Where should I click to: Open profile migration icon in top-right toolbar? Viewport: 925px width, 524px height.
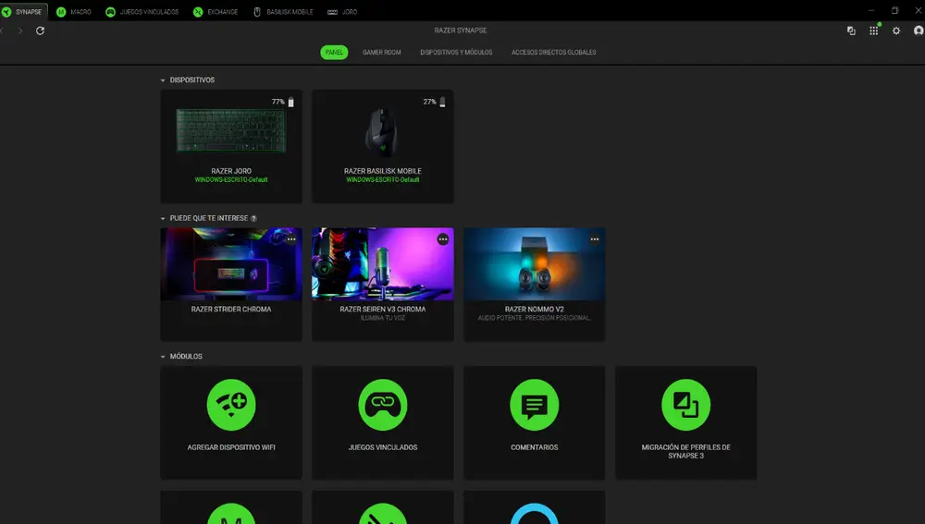point(851,30)
